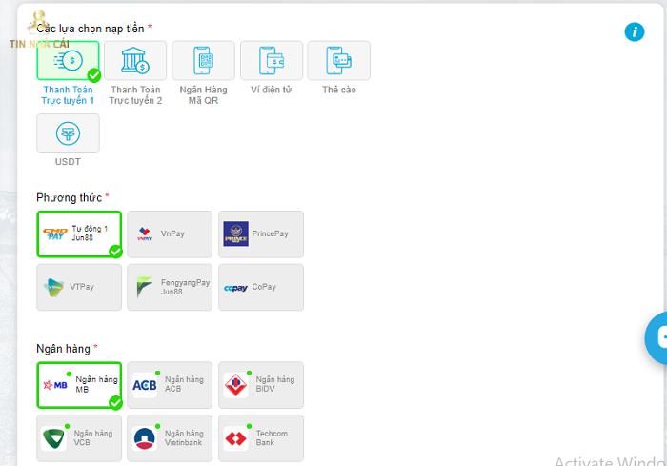Choose VnPay payment method
667x466 pixels.
click(x=170, y=234)
